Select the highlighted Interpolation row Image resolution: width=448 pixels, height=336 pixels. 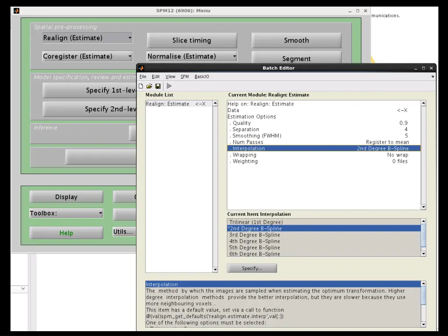(324, 148)
